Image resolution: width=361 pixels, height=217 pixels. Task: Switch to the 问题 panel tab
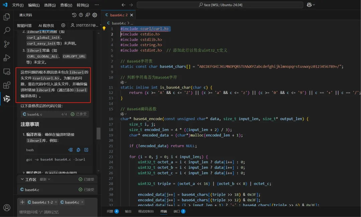pyautogui.click(x=110, y=211)
